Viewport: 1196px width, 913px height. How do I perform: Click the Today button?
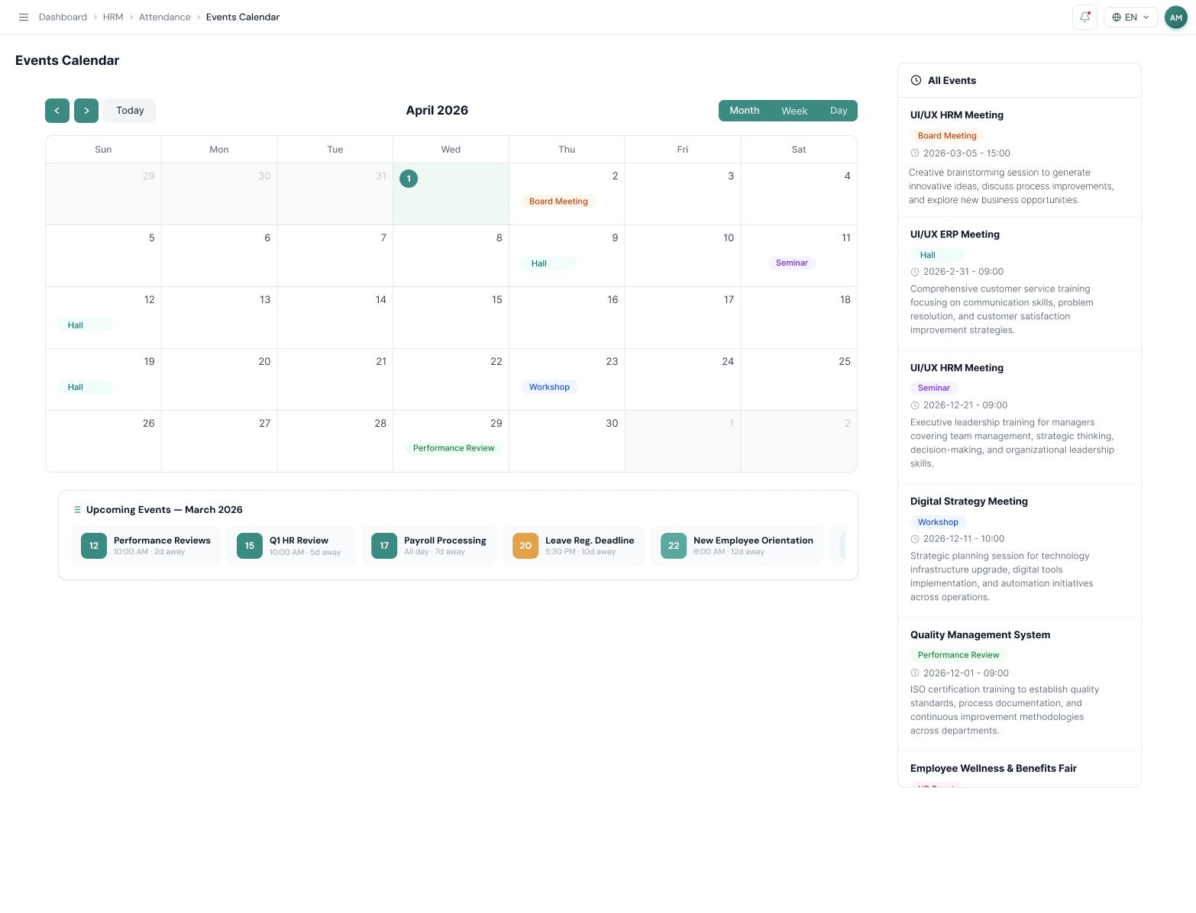130,111
